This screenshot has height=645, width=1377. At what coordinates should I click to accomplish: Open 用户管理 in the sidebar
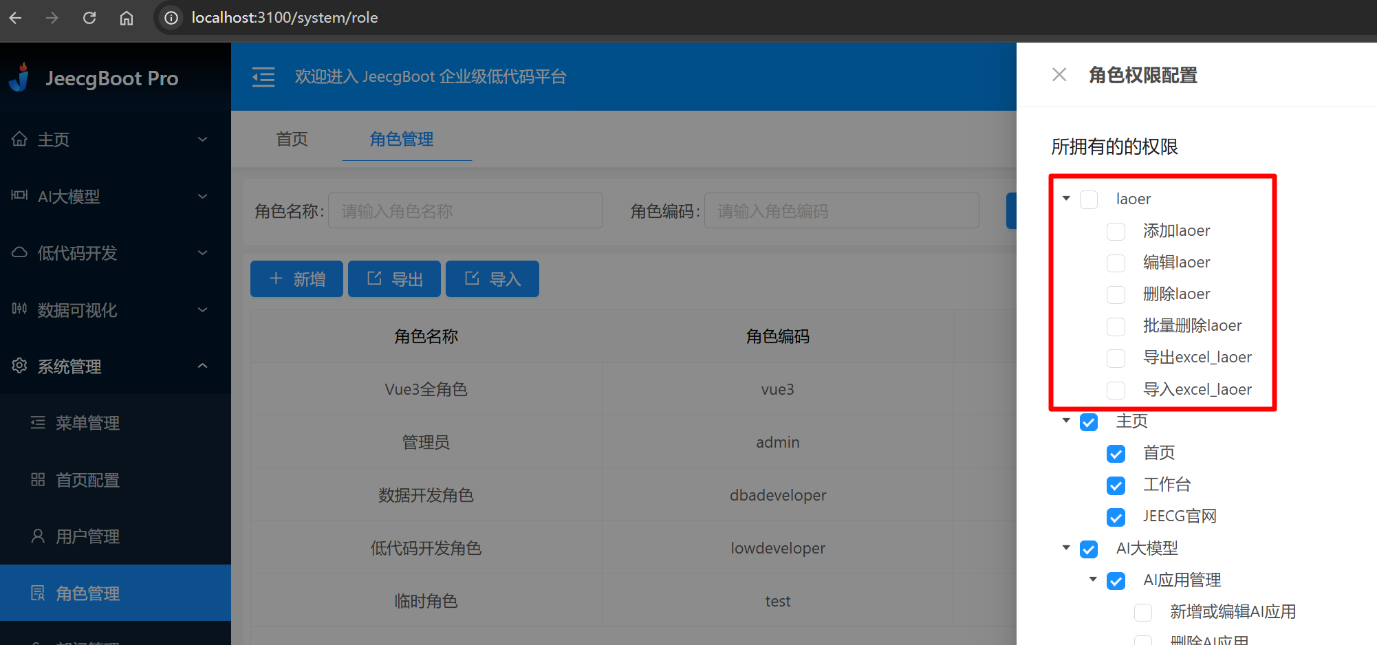tap(87, 536)
